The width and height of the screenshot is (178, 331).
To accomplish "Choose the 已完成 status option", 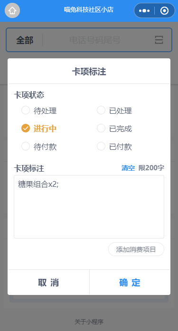I will click(x=114, y=129).
